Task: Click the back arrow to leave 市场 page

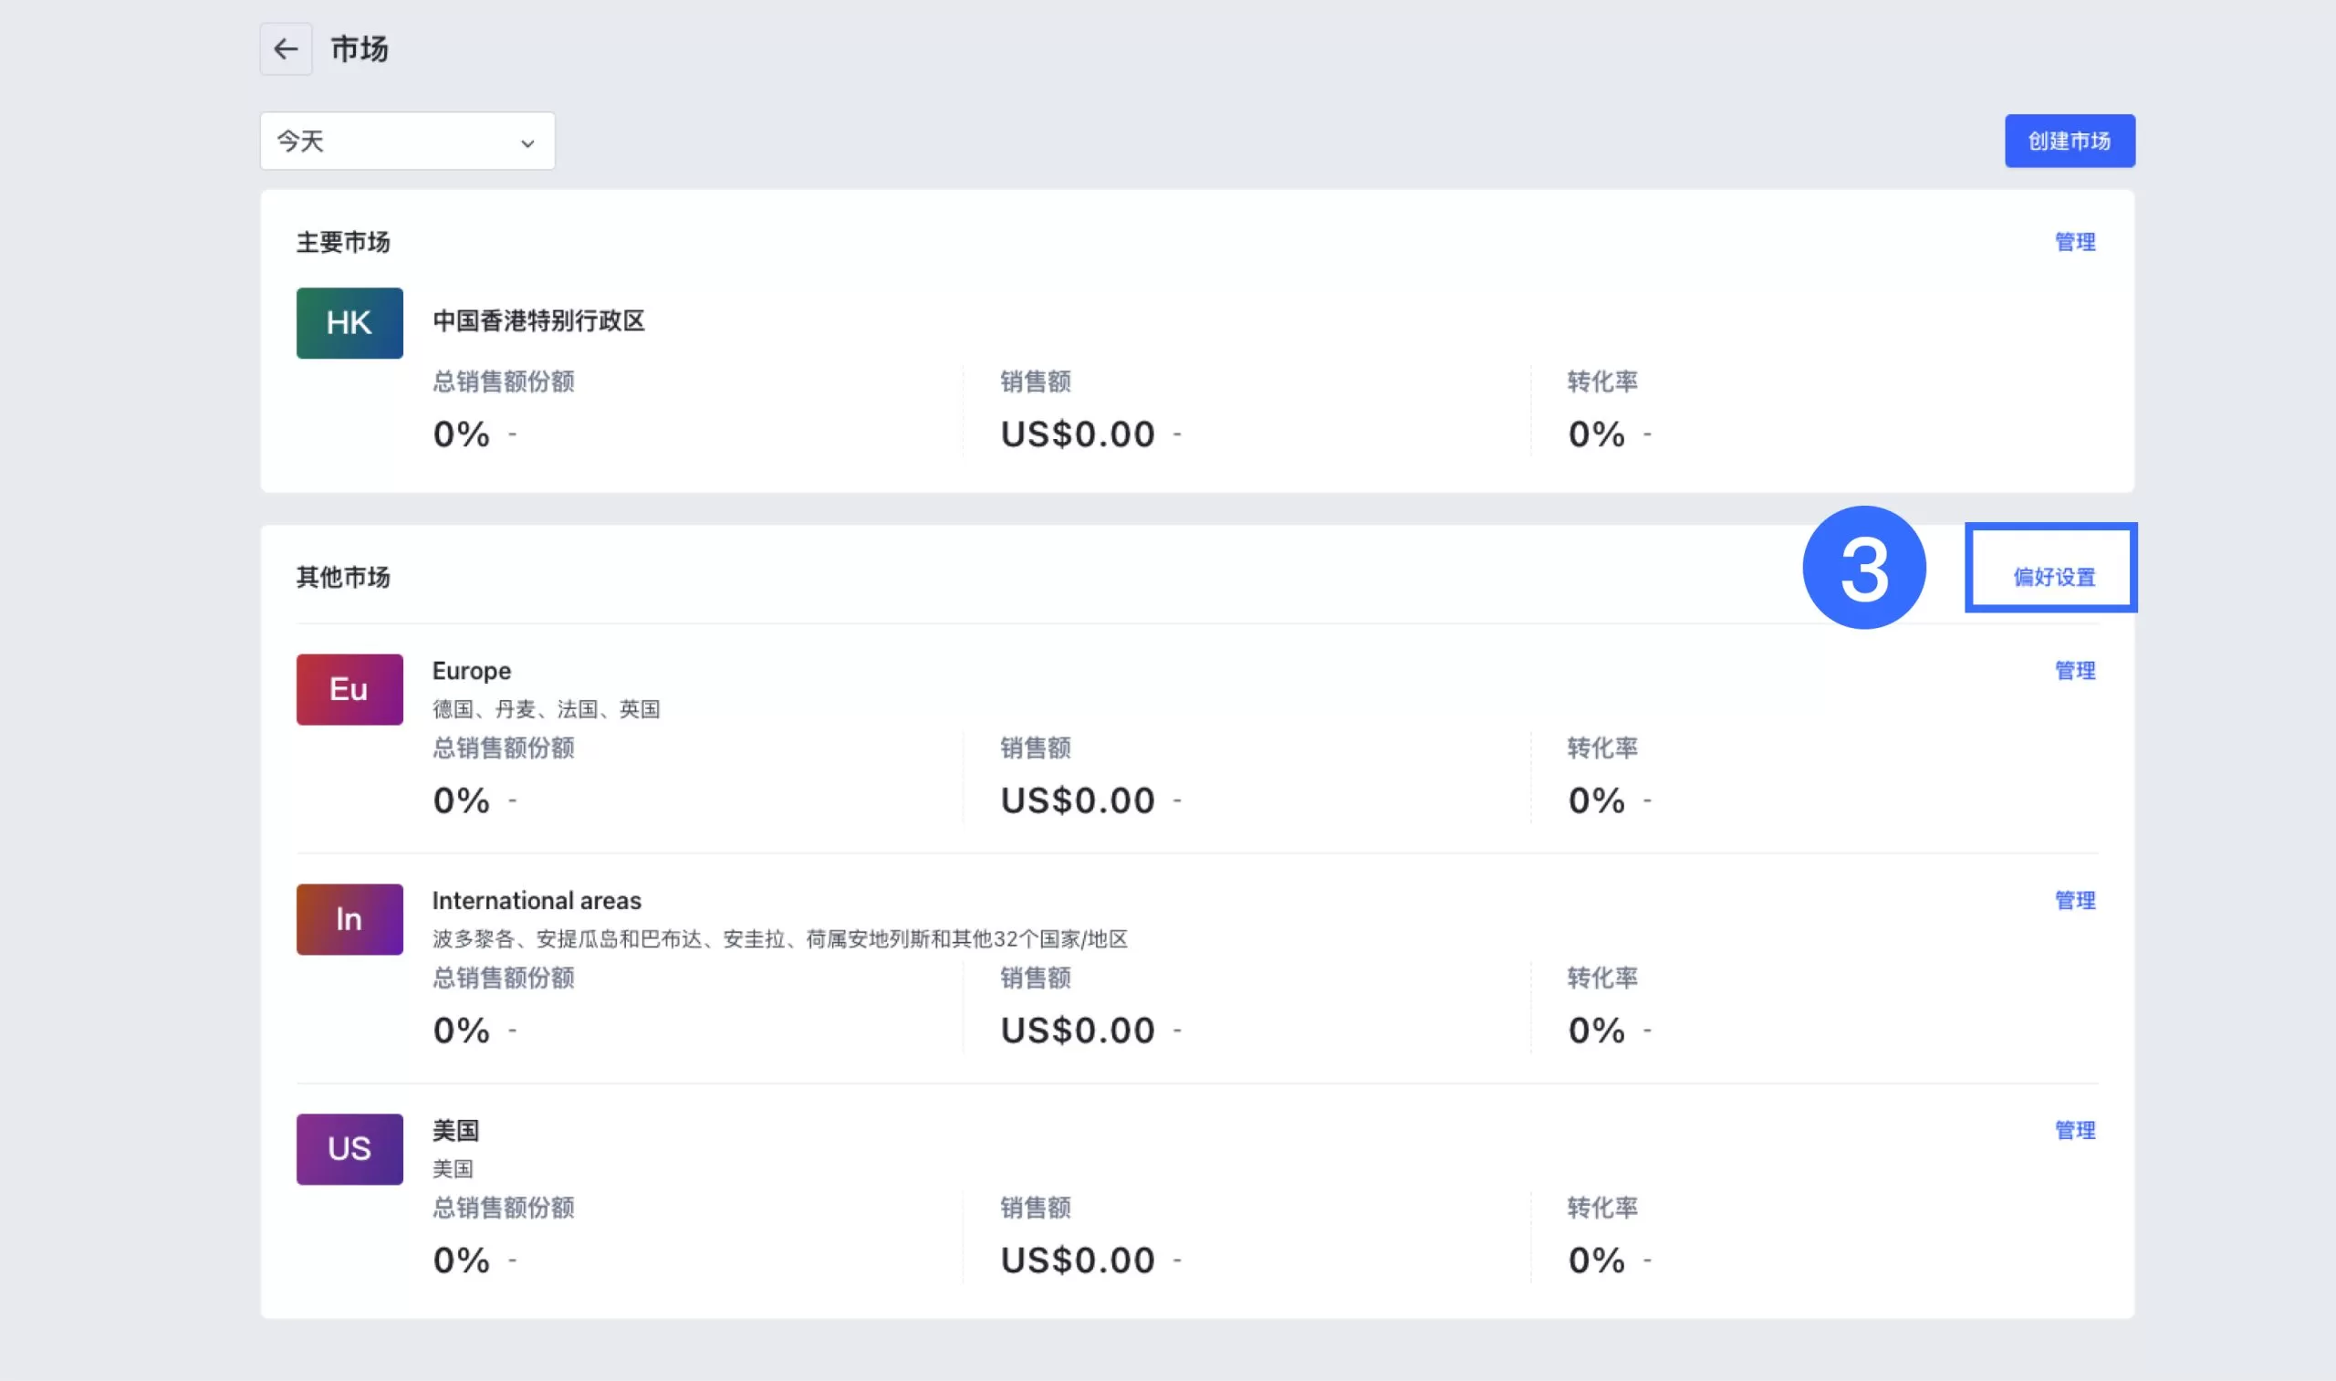Action: tap(285, 48)
